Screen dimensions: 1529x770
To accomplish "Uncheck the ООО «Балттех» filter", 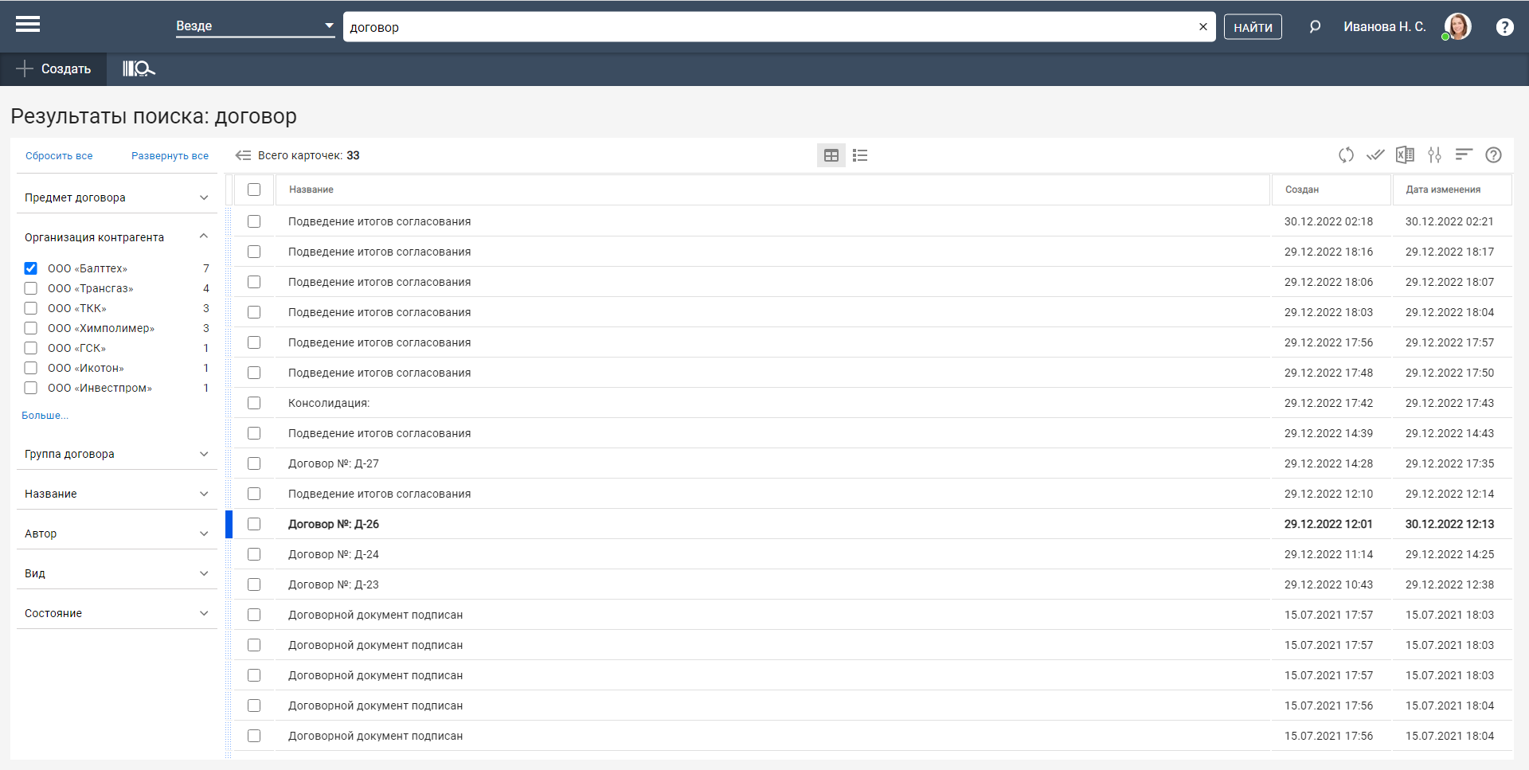I will [x=30, y=268].
